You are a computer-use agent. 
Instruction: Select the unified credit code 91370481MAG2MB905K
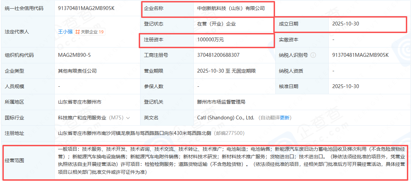tap(86, 8)
